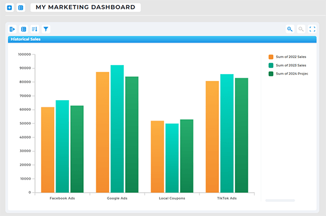This screenshot has width=326, height=216.
Task: Click the 100000 y-axis value
Action: (24, 54)
